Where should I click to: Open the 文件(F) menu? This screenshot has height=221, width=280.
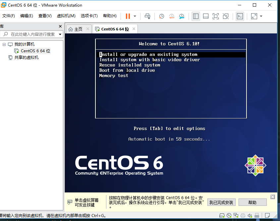click(8, 16)
